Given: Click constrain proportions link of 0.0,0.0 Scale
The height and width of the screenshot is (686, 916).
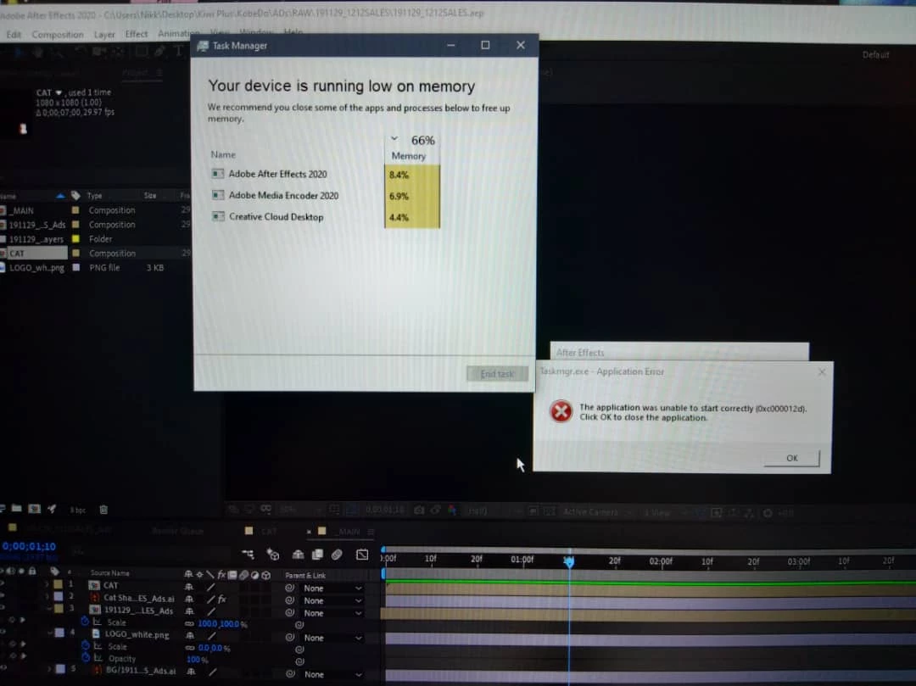Looking at the screenshot, I should pyautogui.click(x=189, y=648).
